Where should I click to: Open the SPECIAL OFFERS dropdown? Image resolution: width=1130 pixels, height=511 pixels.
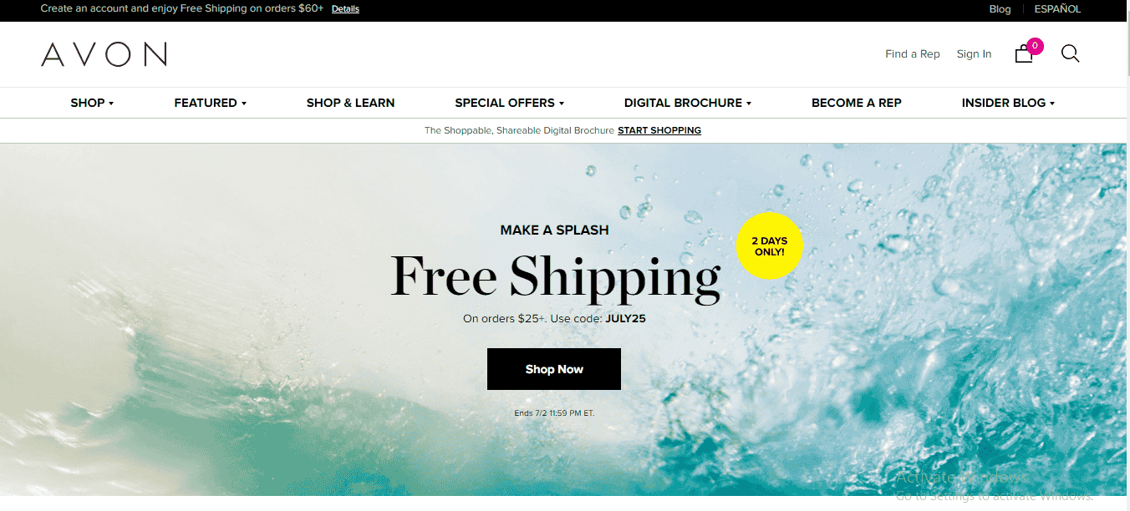510,103
